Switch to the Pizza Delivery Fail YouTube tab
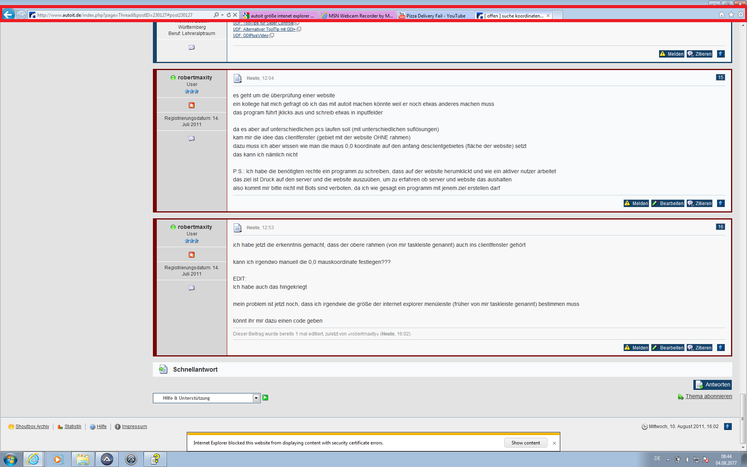This screenshot has height=467, width=747. 435,16
